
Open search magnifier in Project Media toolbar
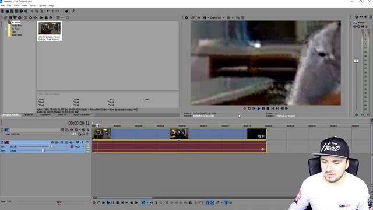click(x=68, y=17)
